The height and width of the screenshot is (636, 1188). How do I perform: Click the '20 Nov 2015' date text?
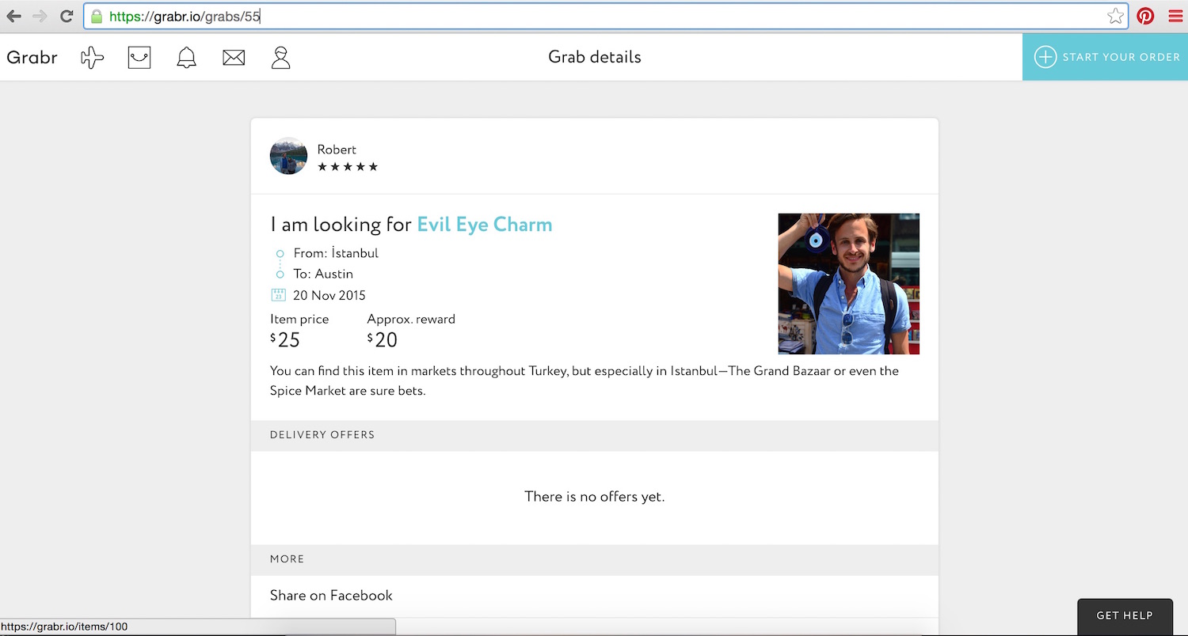tap(329, 295)
